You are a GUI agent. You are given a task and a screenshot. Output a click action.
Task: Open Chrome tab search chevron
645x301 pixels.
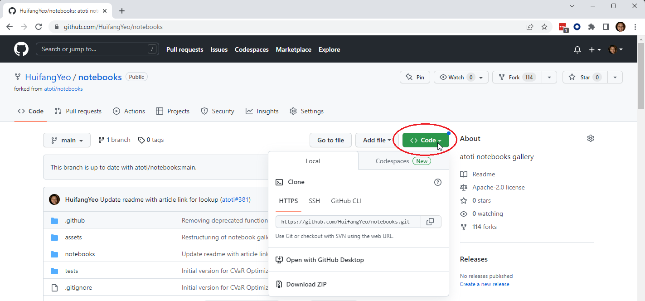point(572,6)
